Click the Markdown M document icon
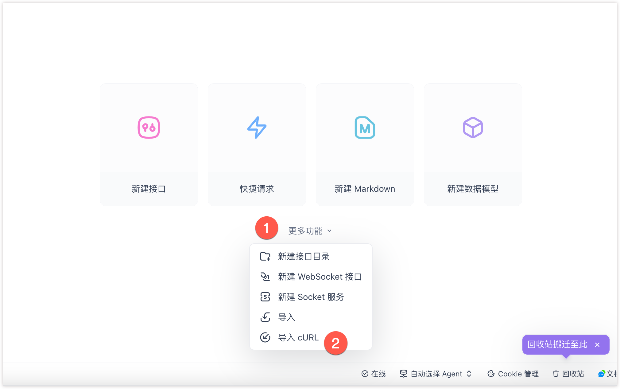Viewport: 620px width, 389px height. [365, 128]
